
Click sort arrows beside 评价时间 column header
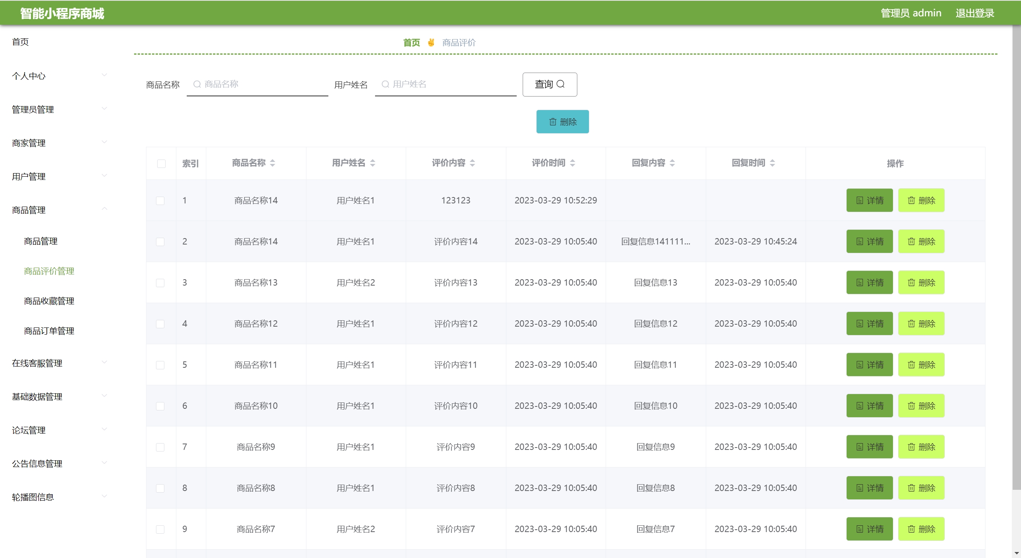coord(573,163)
